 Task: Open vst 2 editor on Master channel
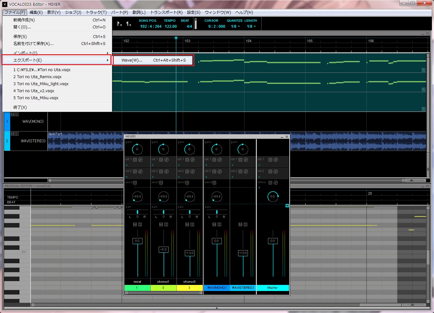pos(276,171)
